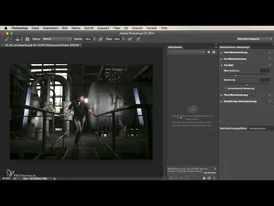This screenshot has height=206, width=274.
Task: Select the Weichzeichner-Werkzeuge tab
Action: click(235, 47)
